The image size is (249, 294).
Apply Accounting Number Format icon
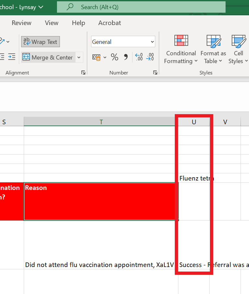[96, 58]
